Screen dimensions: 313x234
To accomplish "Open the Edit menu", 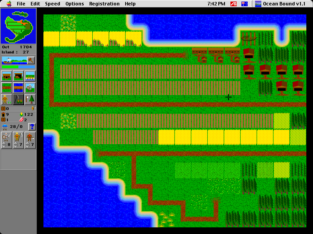I will pos(35,4).
